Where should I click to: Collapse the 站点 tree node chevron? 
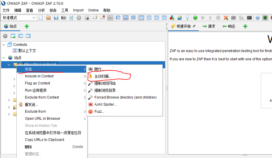(4, 58)
